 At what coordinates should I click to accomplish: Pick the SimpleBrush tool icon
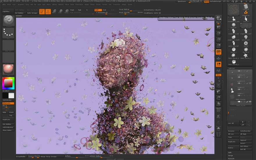click(246, 13)
